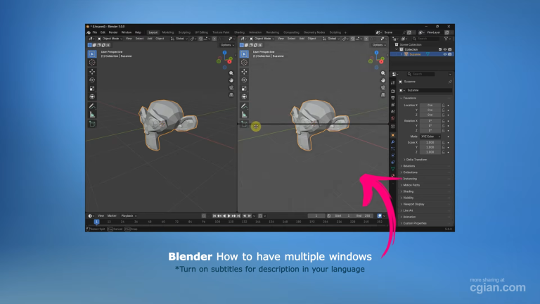Switch perspective/orthographic in left viewport
540x304 pixels.
pyautogui.click(x=231, y=95)
